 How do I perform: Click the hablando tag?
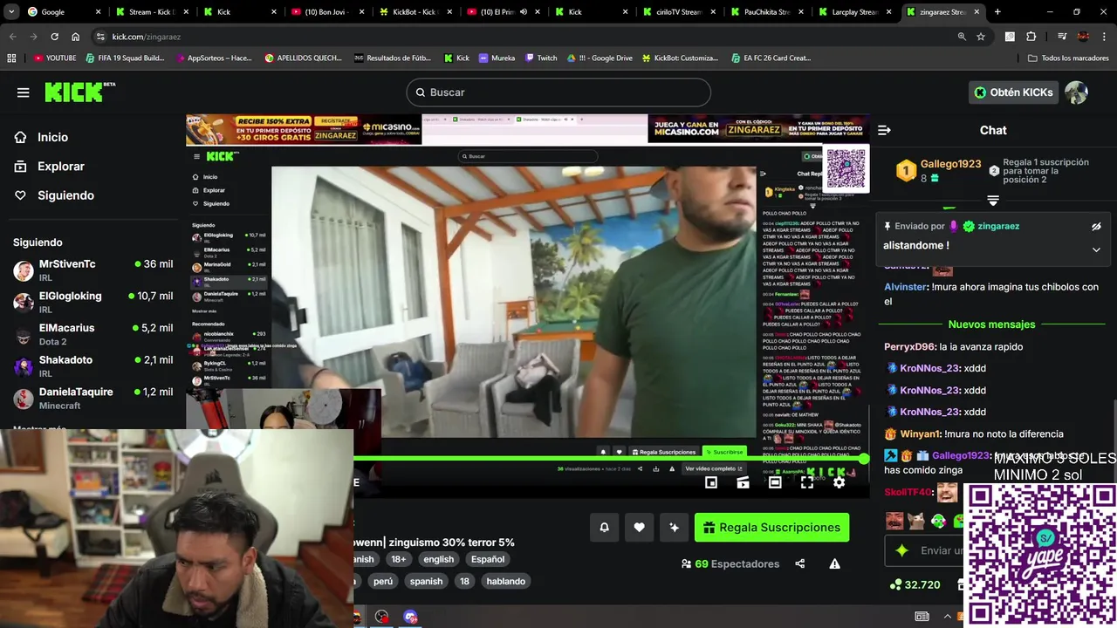[505, 581]
